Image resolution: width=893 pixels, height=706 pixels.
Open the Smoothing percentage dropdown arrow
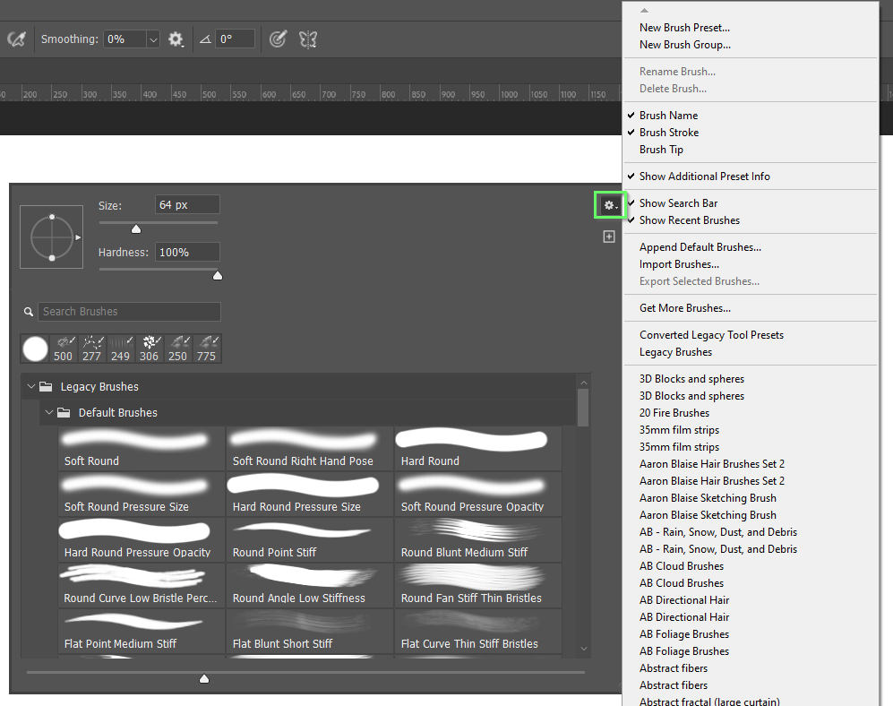pyautogui.click(x=152, y=39)
